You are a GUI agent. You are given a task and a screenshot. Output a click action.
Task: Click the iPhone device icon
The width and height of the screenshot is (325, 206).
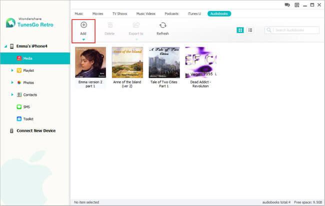(x=12, y=46)
